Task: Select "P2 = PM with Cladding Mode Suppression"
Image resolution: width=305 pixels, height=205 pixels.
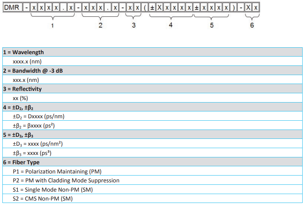Action: coord(66,180)
